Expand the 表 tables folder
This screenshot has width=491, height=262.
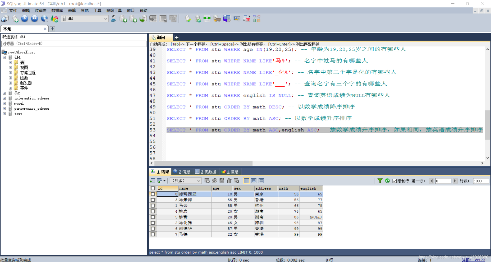pyautogui.click(x=10, y=62)
